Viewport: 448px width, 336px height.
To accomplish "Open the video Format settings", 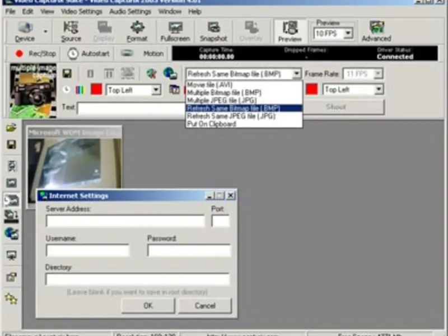I will pyautogui.click(x=137, y=31).
